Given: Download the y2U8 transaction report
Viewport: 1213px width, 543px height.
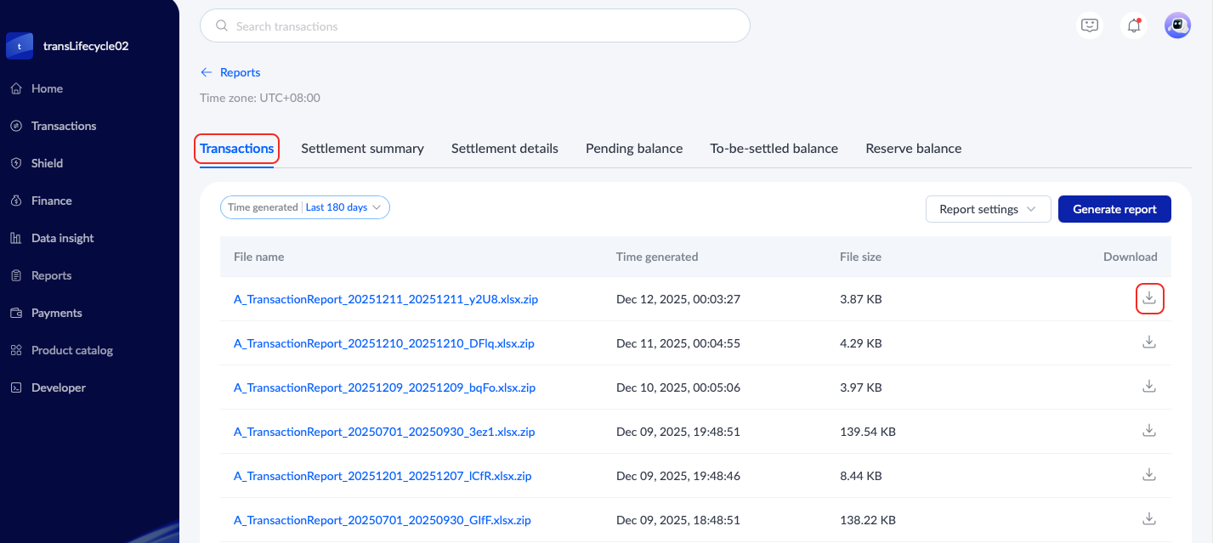Looking at the screenshot, I should [1149, 298].
